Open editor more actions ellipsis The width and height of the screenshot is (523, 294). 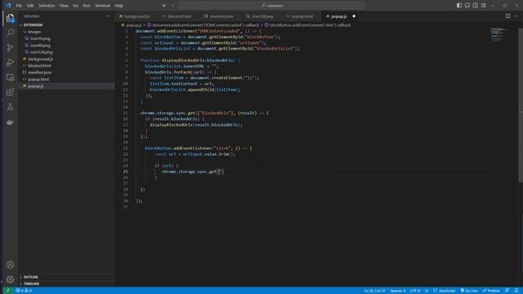516,16
